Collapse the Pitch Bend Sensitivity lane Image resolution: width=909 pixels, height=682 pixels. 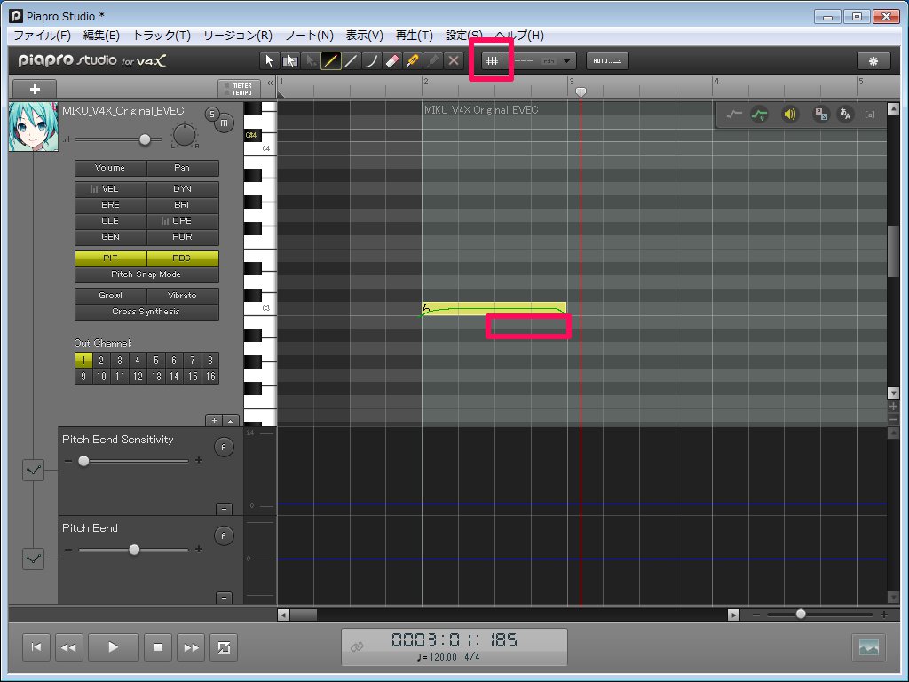224,508
